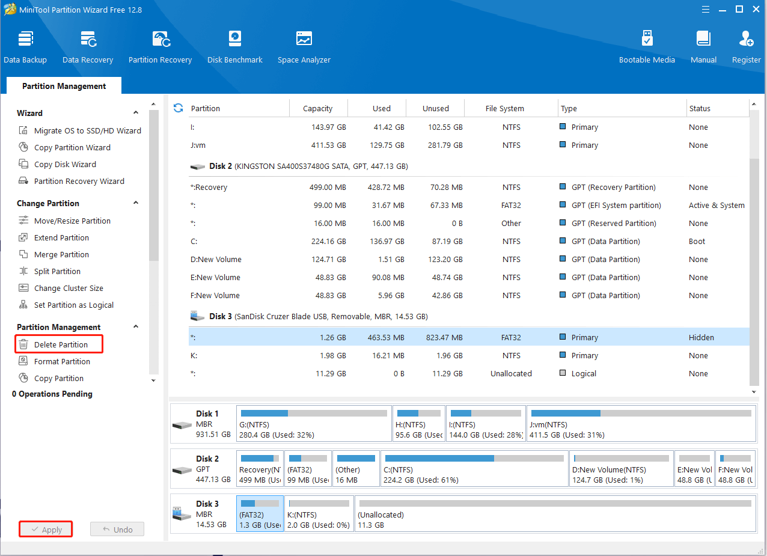This screenshot has height=556, width=767.
Task: Select the 11.29 GB Unallocated row
Action: tap(469, 373)
